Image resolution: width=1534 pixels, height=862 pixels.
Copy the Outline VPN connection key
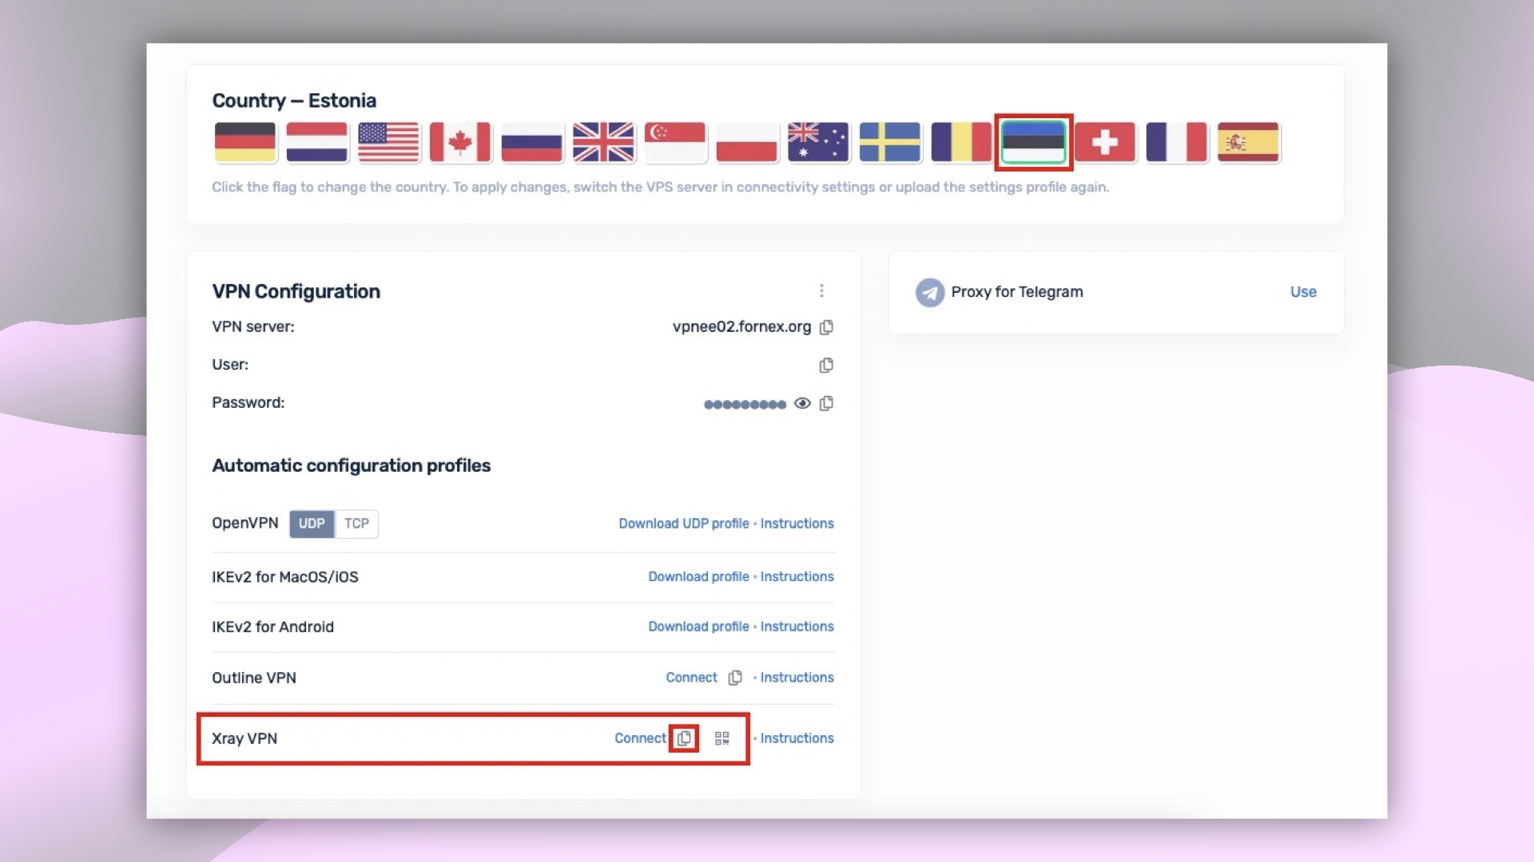click(x=735, y=678)
